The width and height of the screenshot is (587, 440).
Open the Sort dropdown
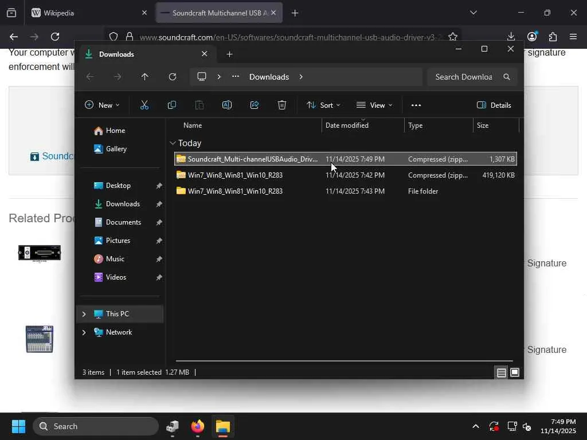323,105
